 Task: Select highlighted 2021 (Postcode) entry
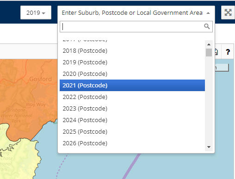click(132, 86)
